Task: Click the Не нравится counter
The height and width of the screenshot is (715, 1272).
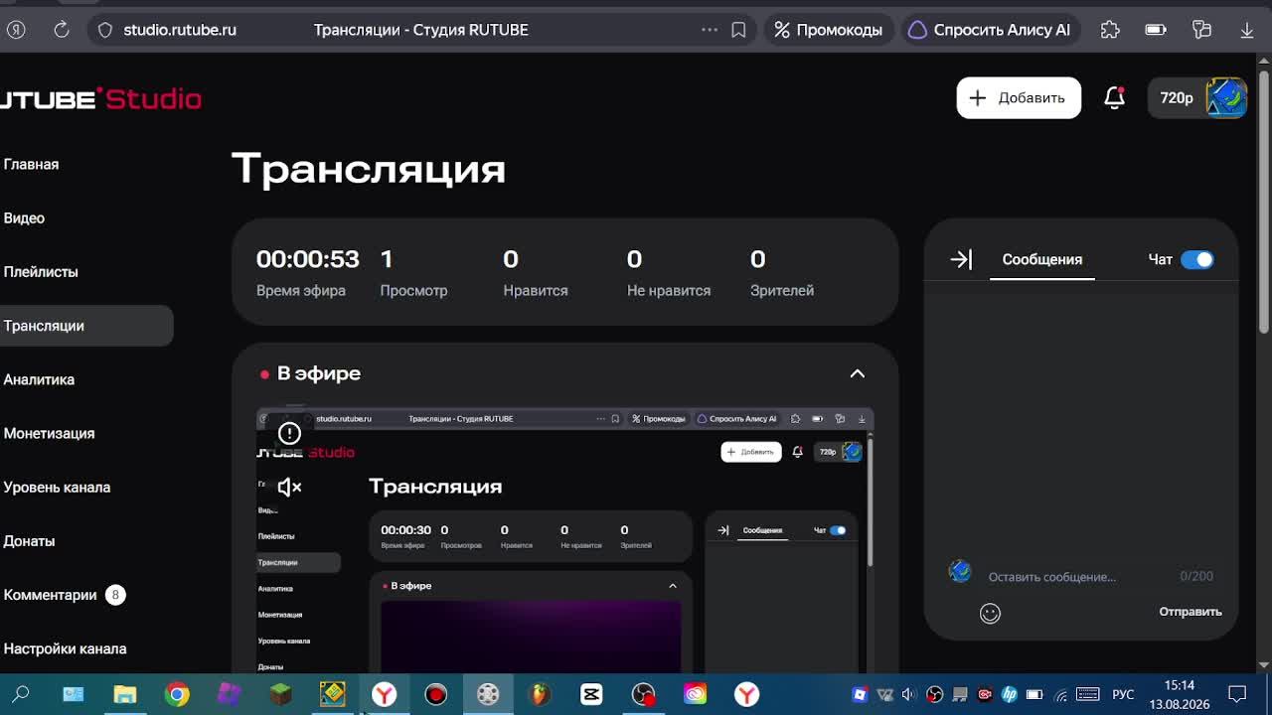Action: [x=669, y=273]
